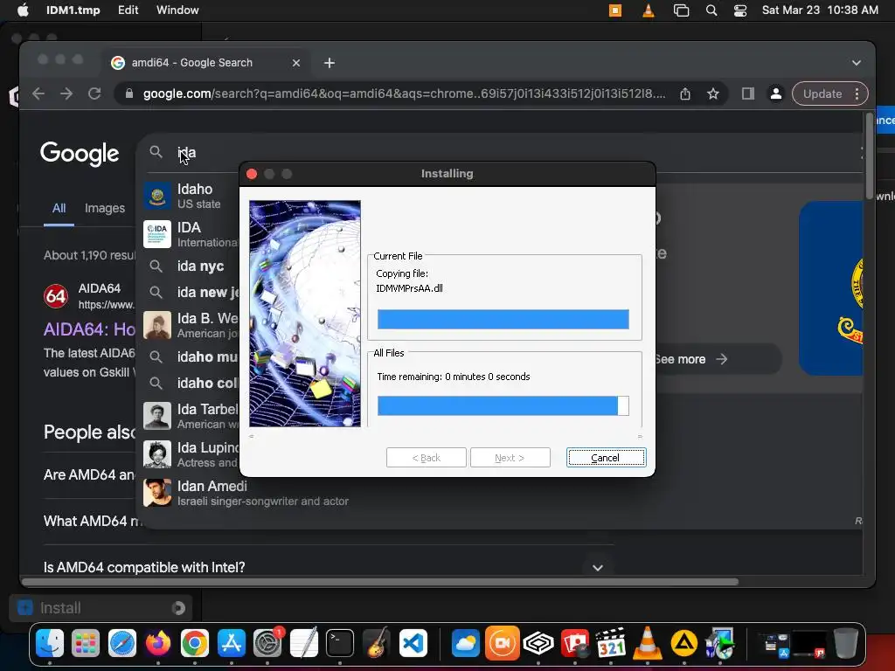This screenshot has width=895, height=671.
Task: Go back in Chrome
Action: [x=38, y=93]
